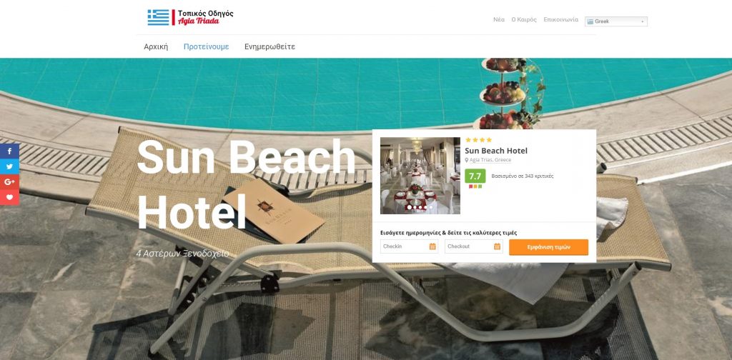The width and height of the screenshot is (732, 360).
Task: Share on Twitter using the sidebar icon
Action: [x=9, y=166]
